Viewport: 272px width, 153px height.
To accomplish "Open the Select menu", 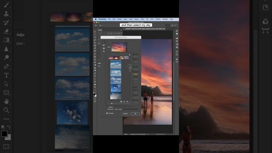I will [x=136, y=19].
